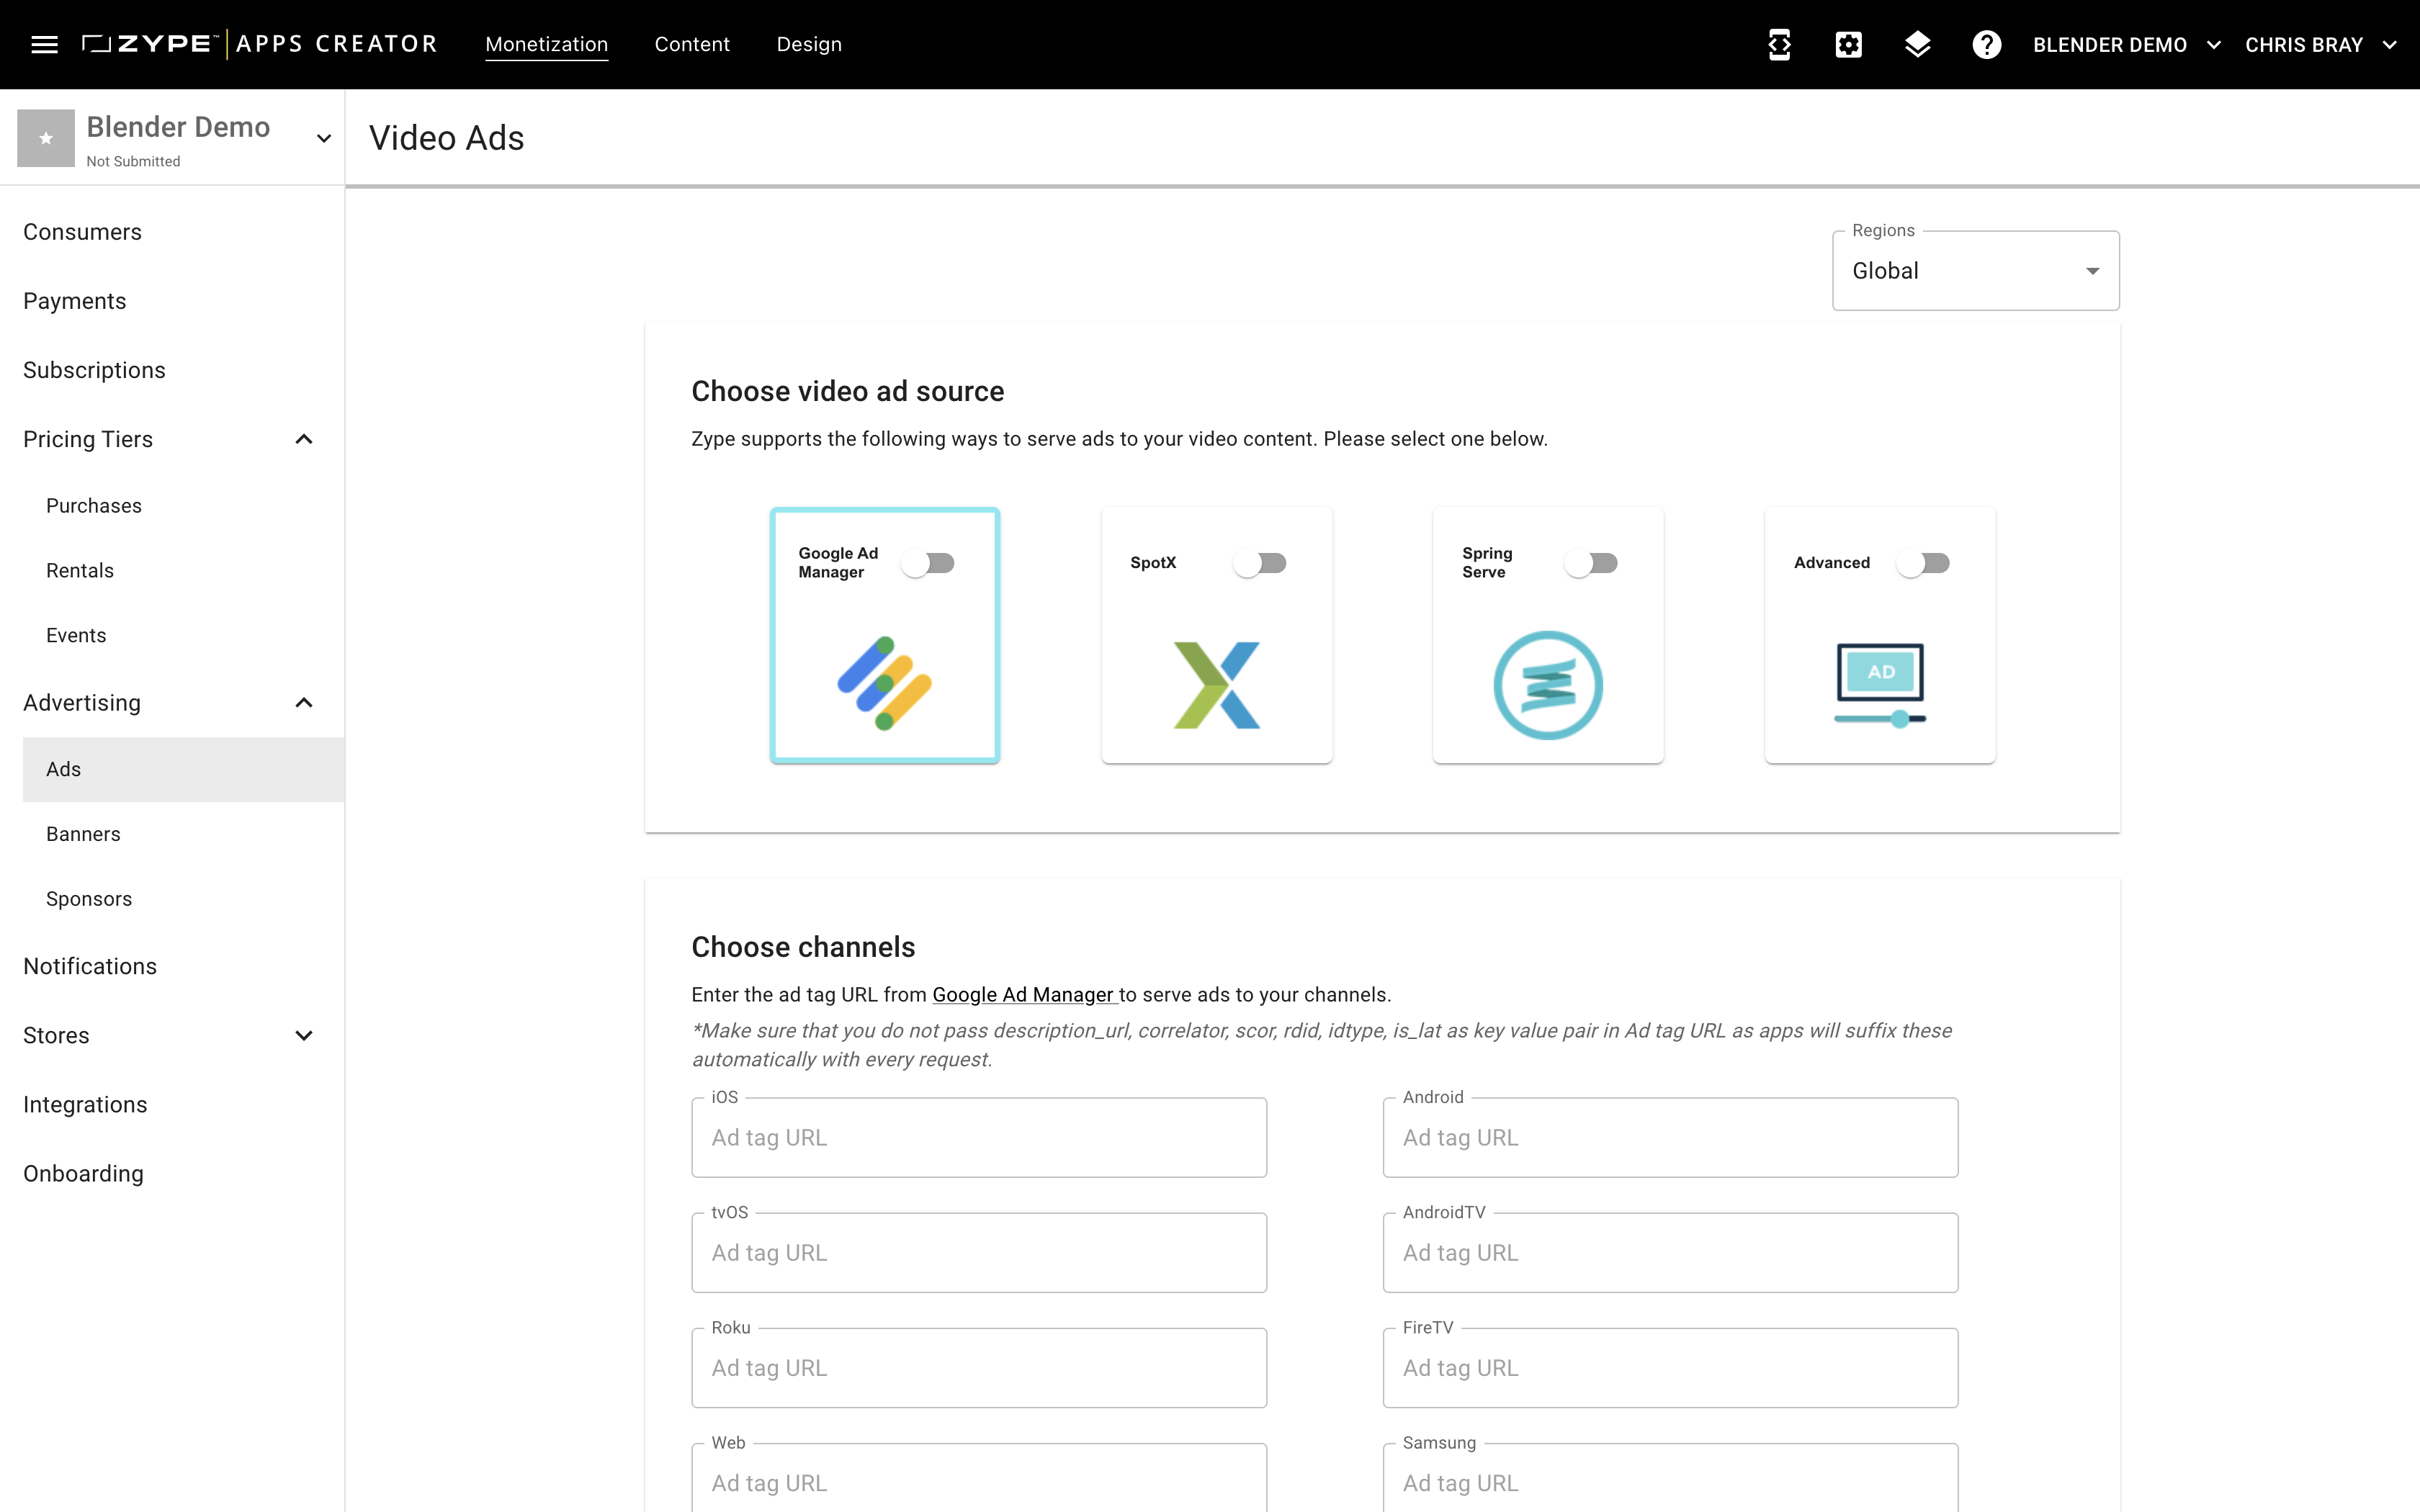Collapse the Pricing Tiers section
Viewport: 2420px width, 1512px height.
click(x=304, y=439)
